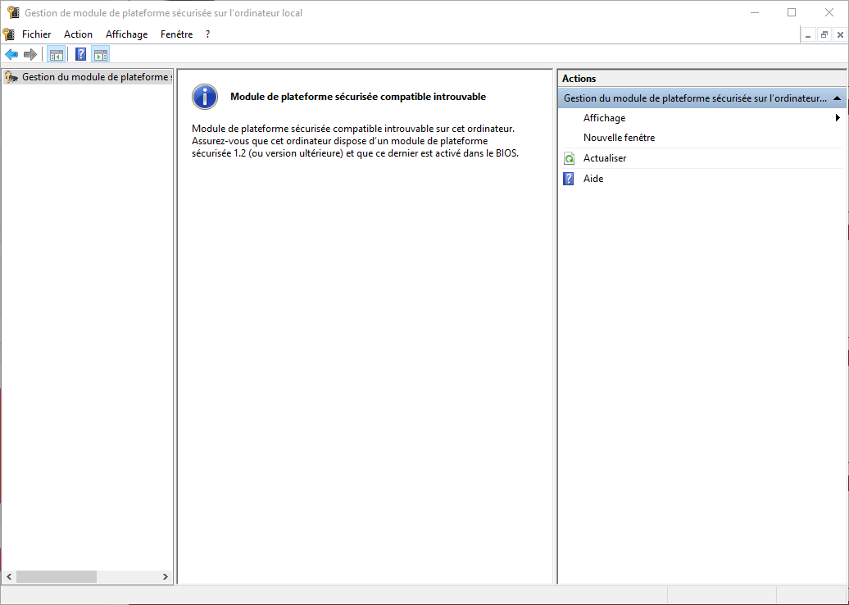Restore the inner MDI child window
849x605 pixels.
pos(824,34)
